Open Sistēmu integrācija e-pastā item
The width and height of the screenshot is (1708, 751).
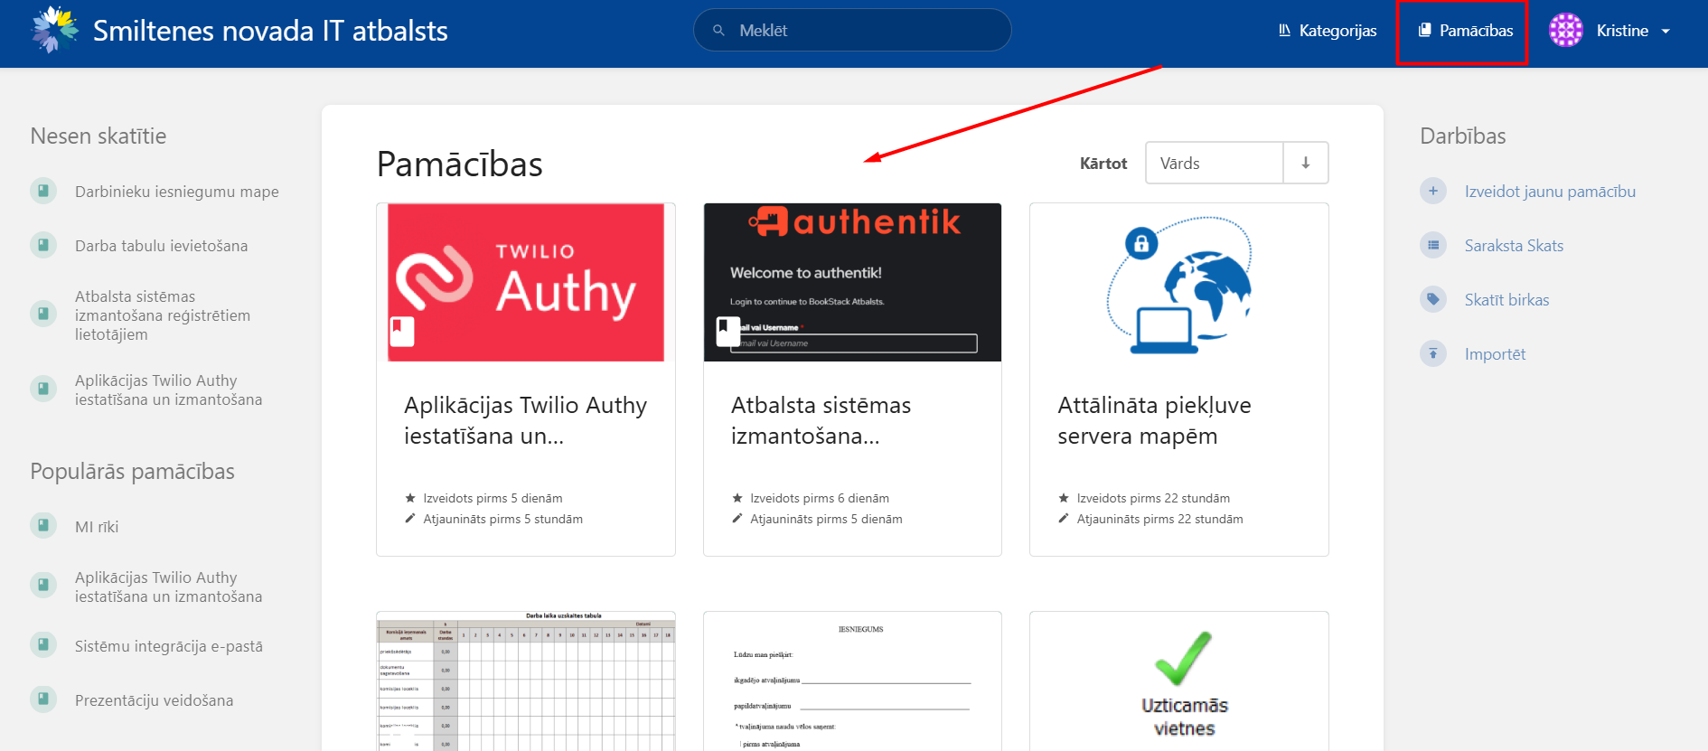169,646
